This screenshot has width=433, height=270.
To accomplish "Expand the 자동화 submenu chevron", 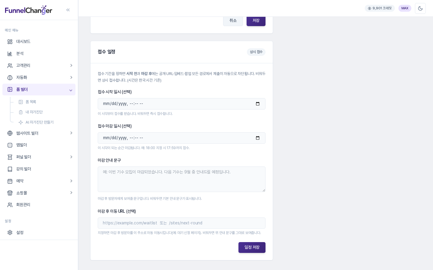I will tap(71, 77).
